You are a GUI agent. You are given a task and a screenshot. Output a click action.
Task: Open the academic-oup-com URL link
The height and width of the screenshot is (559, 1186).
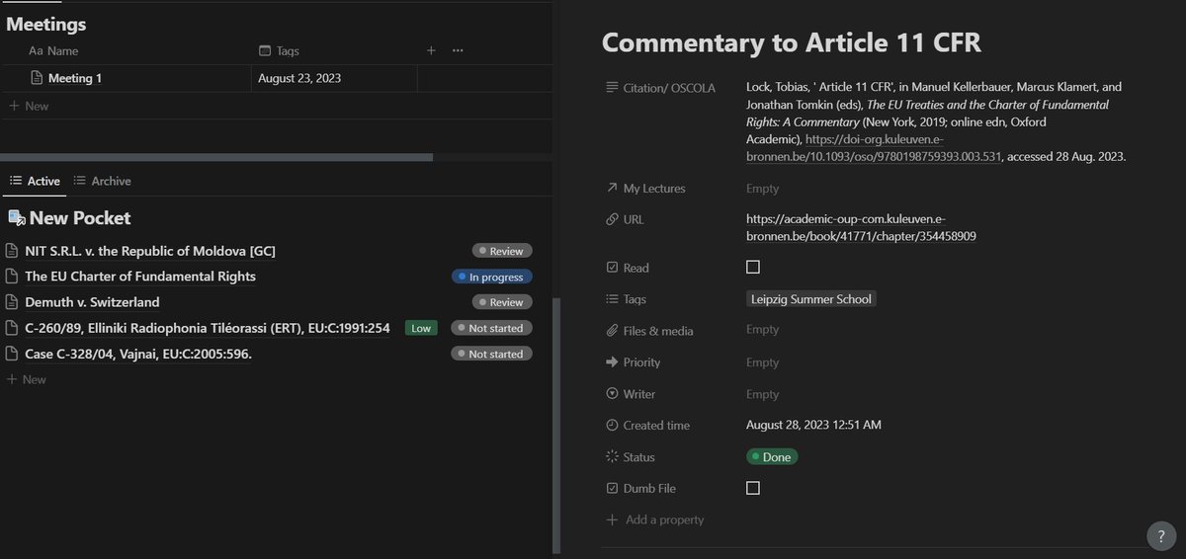coord(862,228)
